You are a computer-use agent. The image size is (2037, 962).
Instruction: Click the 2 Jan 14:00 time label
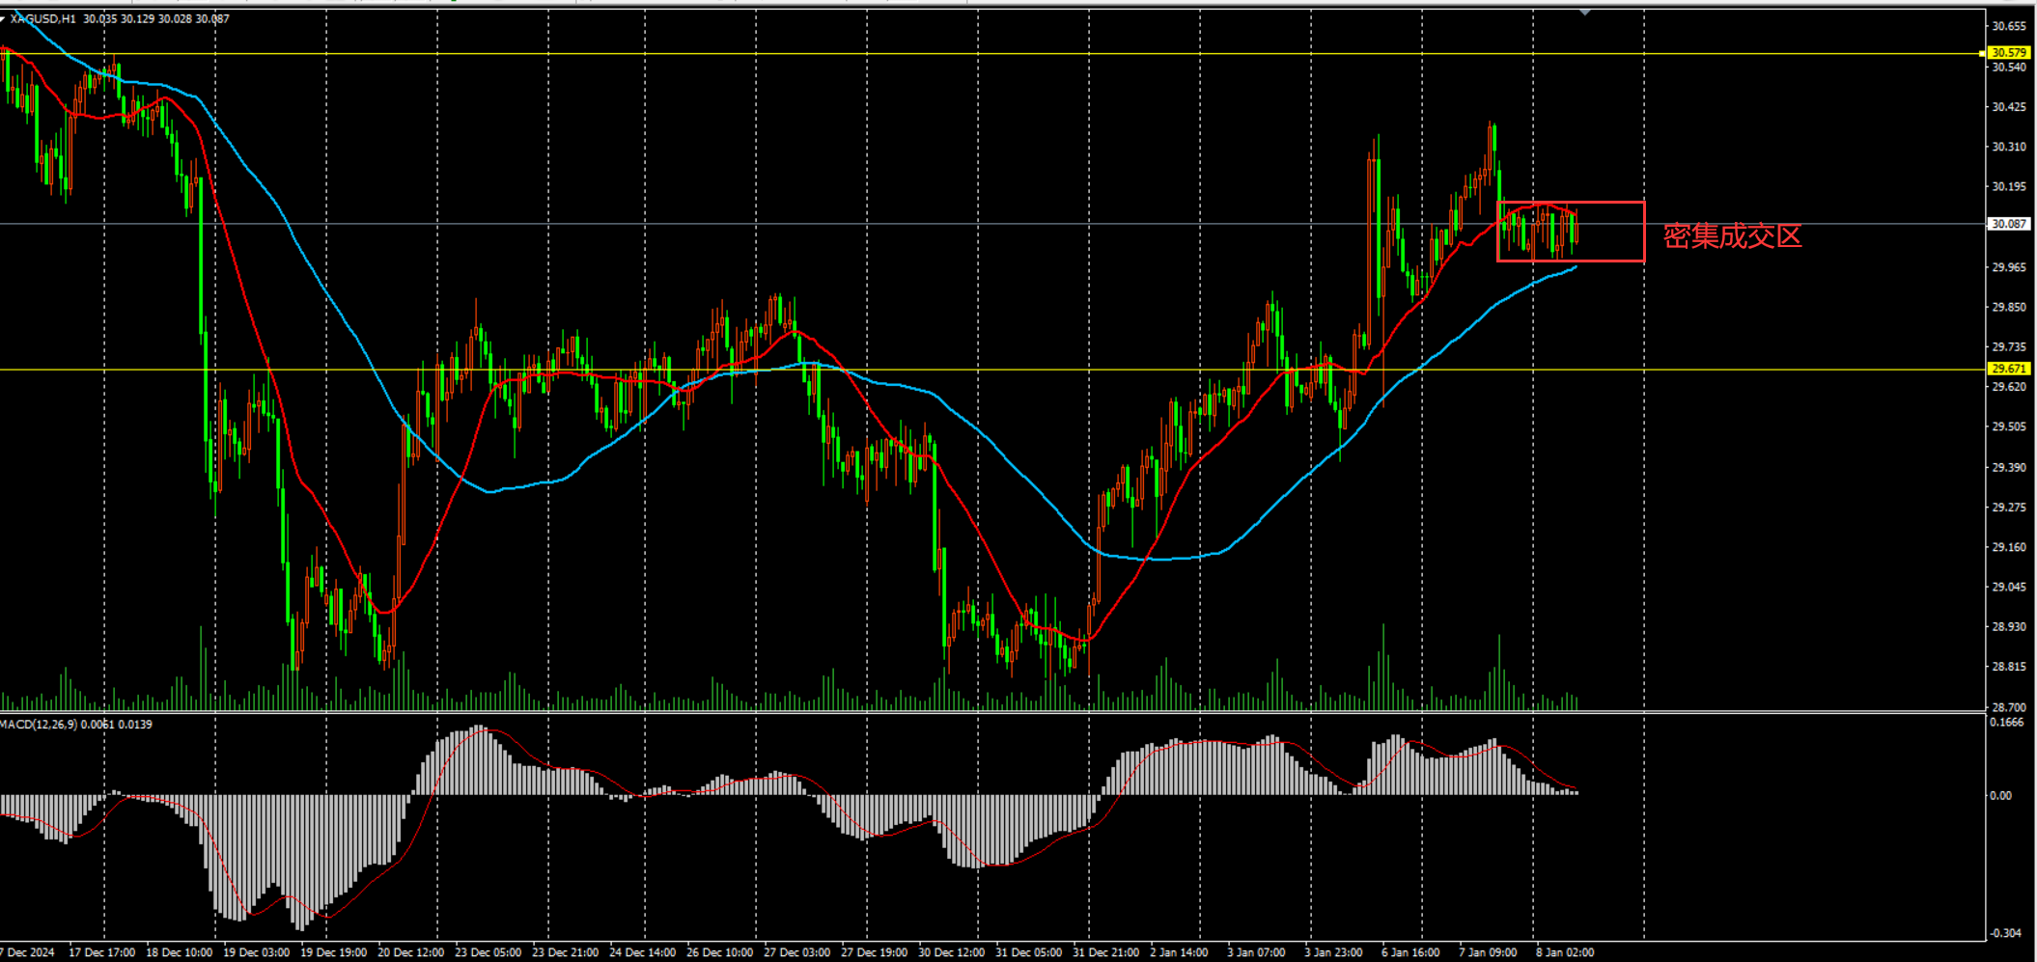pos(1180,952)
